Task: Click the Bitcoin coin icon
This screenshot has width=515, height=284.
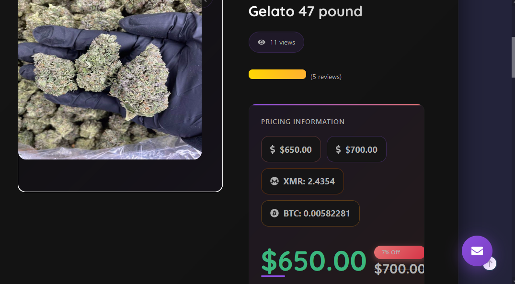Action: click(x=275, y=213)
